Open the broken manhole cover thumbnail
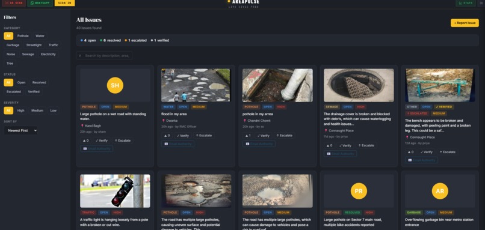 [359, 85]
